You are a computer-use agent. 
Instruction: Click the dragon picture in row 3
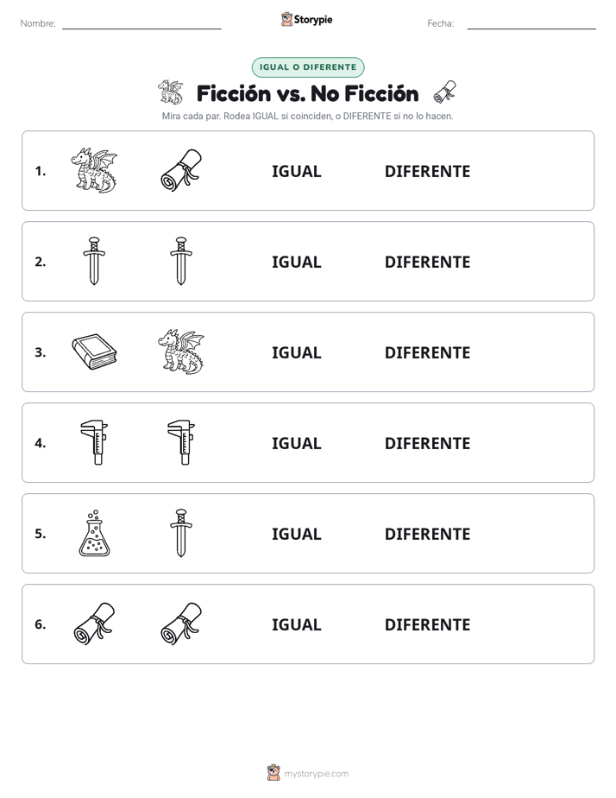181,351
